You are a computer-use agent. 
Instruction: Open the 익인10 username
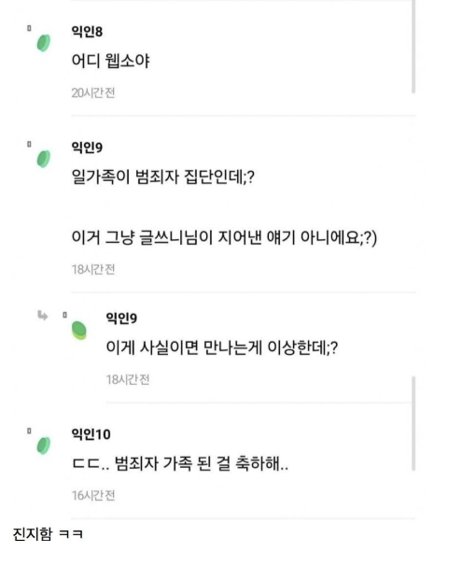[91, 434]
